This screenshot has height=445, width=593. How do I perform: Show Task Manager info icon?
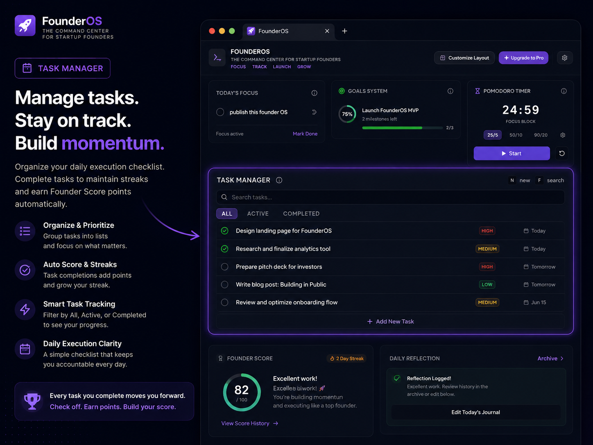coord(279,180)
